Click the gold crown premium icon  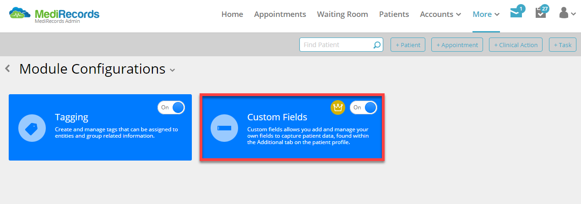337,107
